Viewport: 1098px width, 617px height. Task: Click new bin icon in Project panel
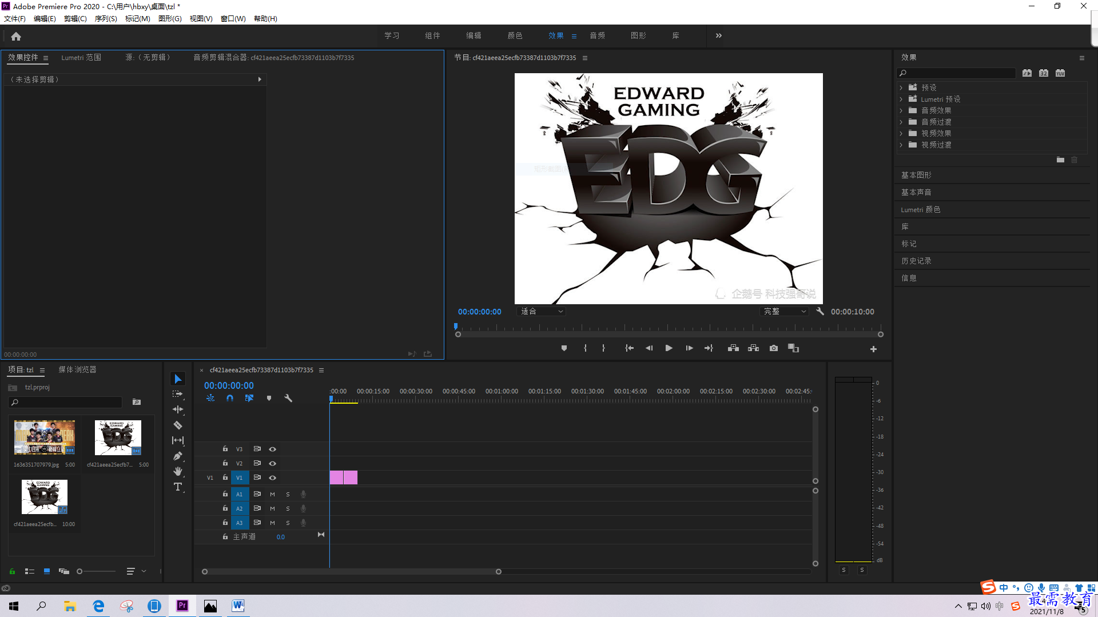coord(137,402)
